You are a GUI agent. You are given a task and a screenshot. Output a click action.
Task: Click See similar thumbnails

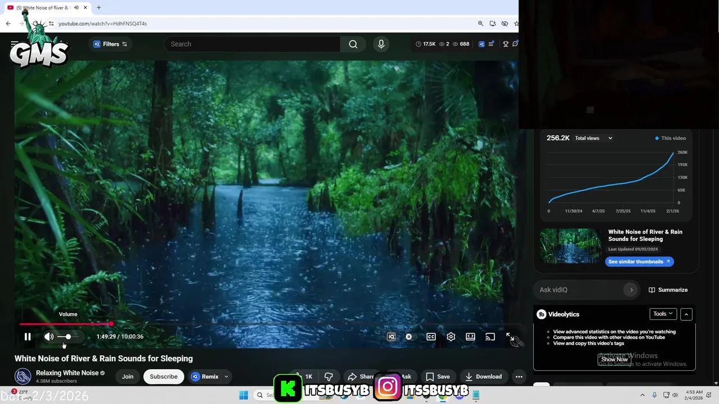(x=639, y=261)
